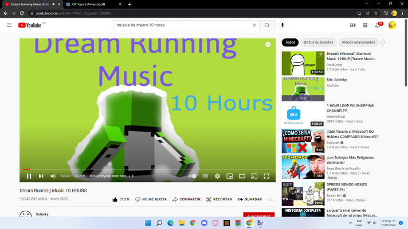Select the De tus búsquedas chip
Screen dimensions: 408x229
click(x=318, y=42)
